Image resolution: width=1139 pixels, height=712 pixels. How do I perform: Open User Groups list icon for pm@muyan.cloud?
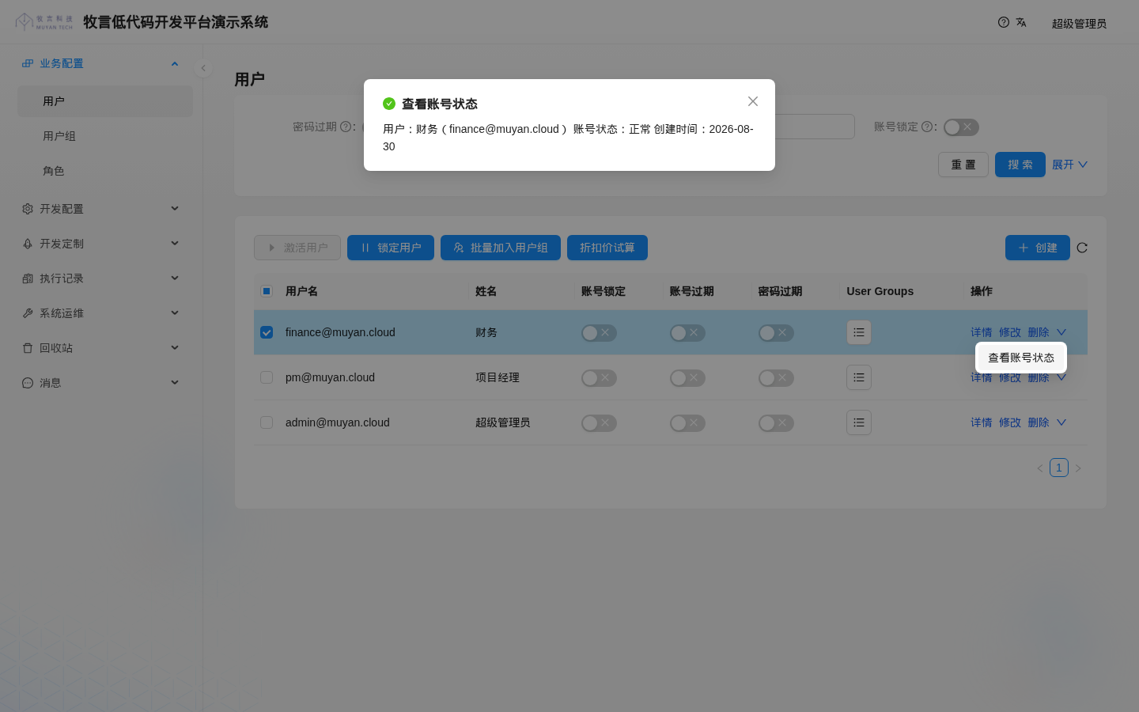click(859, 377)
